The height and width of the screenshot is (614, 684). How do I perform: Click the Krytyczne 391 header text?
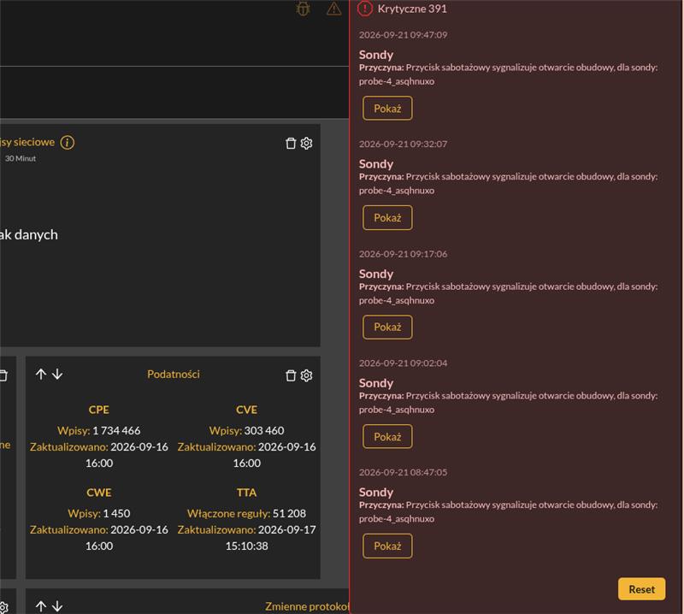[x=412, y=9]
